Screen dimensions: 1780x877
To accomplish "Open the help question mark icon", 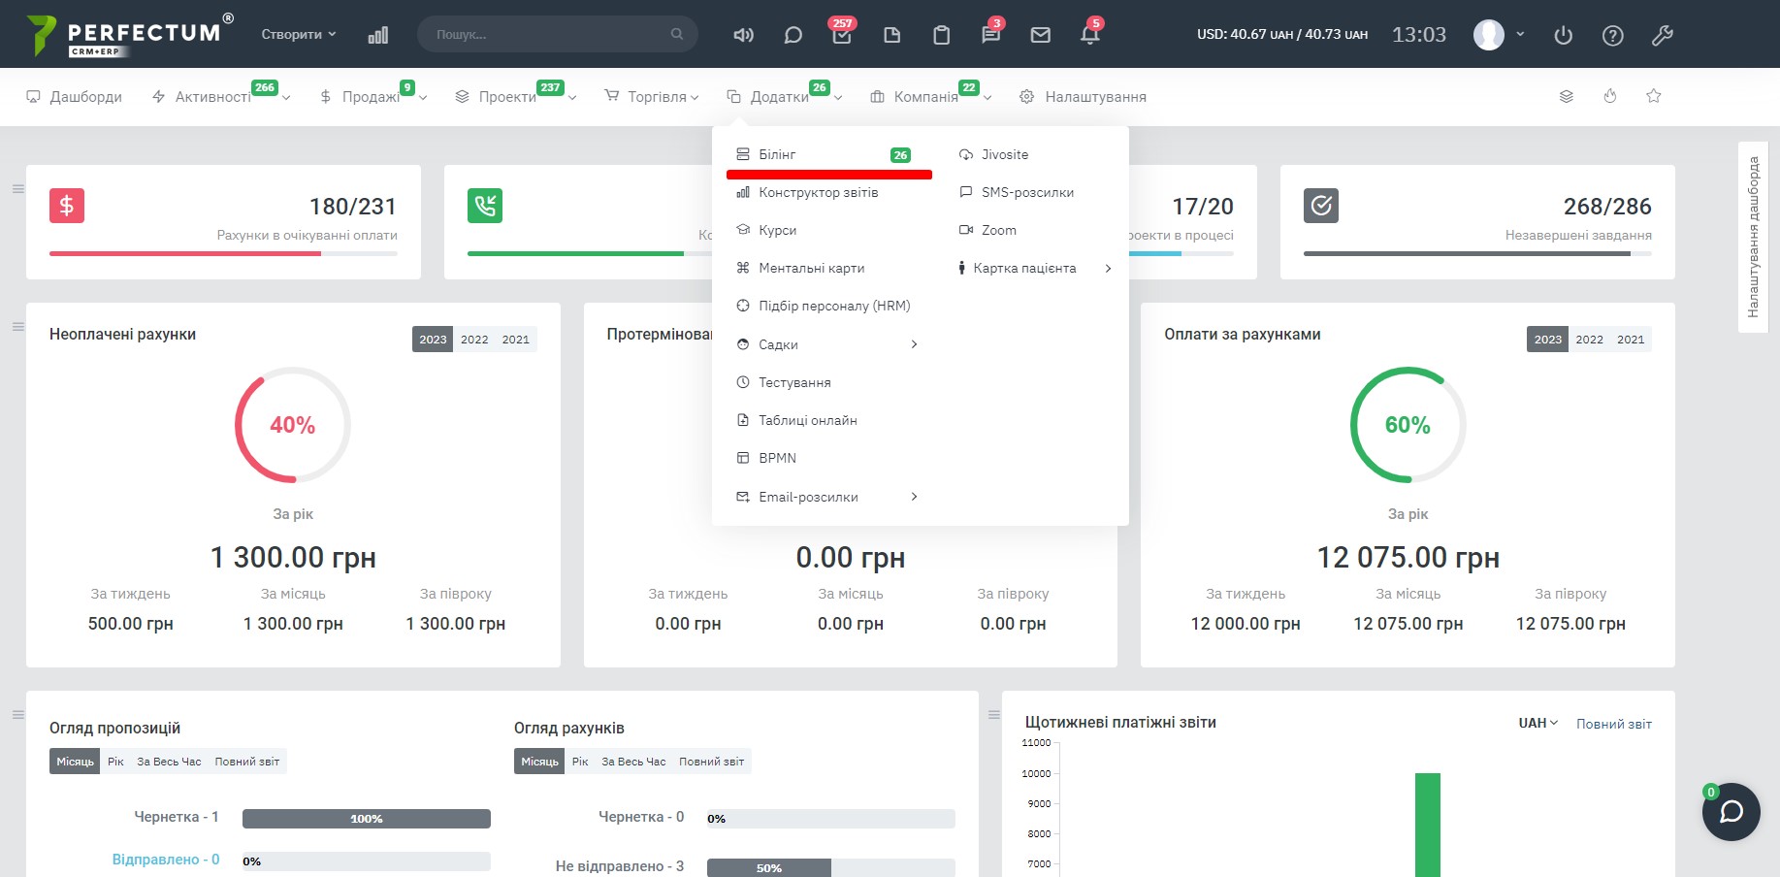I will coord(1612,35).
